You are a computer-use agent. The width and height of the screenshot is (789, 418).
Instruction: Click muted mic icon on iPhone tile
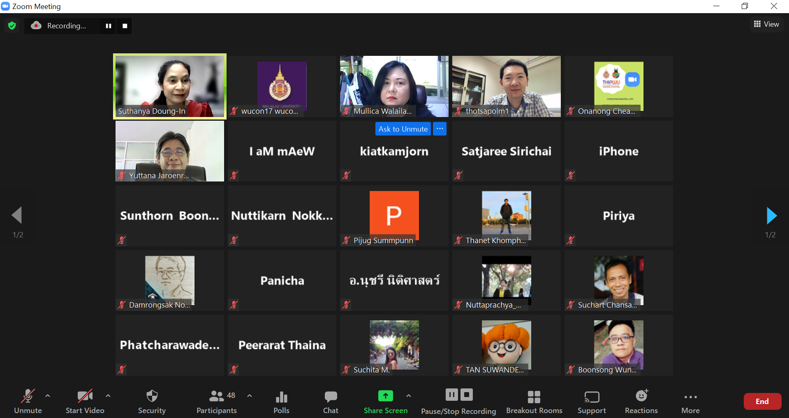[x=571, y=175]
